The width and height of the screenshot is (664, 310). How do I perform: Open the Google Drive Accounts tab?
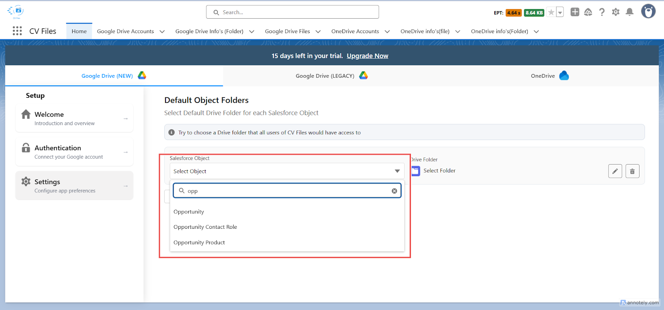point(125,31)
